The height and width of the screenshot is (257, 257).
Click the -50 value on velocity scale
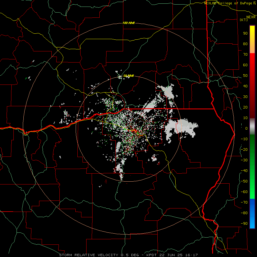click(x=244, y=181)
